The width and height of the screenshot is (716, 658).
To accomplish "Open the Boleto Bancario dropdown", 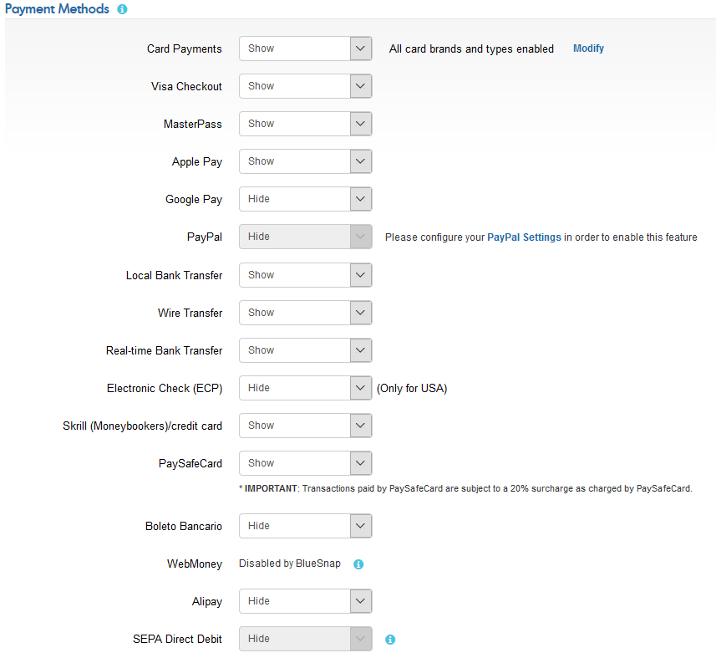I will point(306,526).
